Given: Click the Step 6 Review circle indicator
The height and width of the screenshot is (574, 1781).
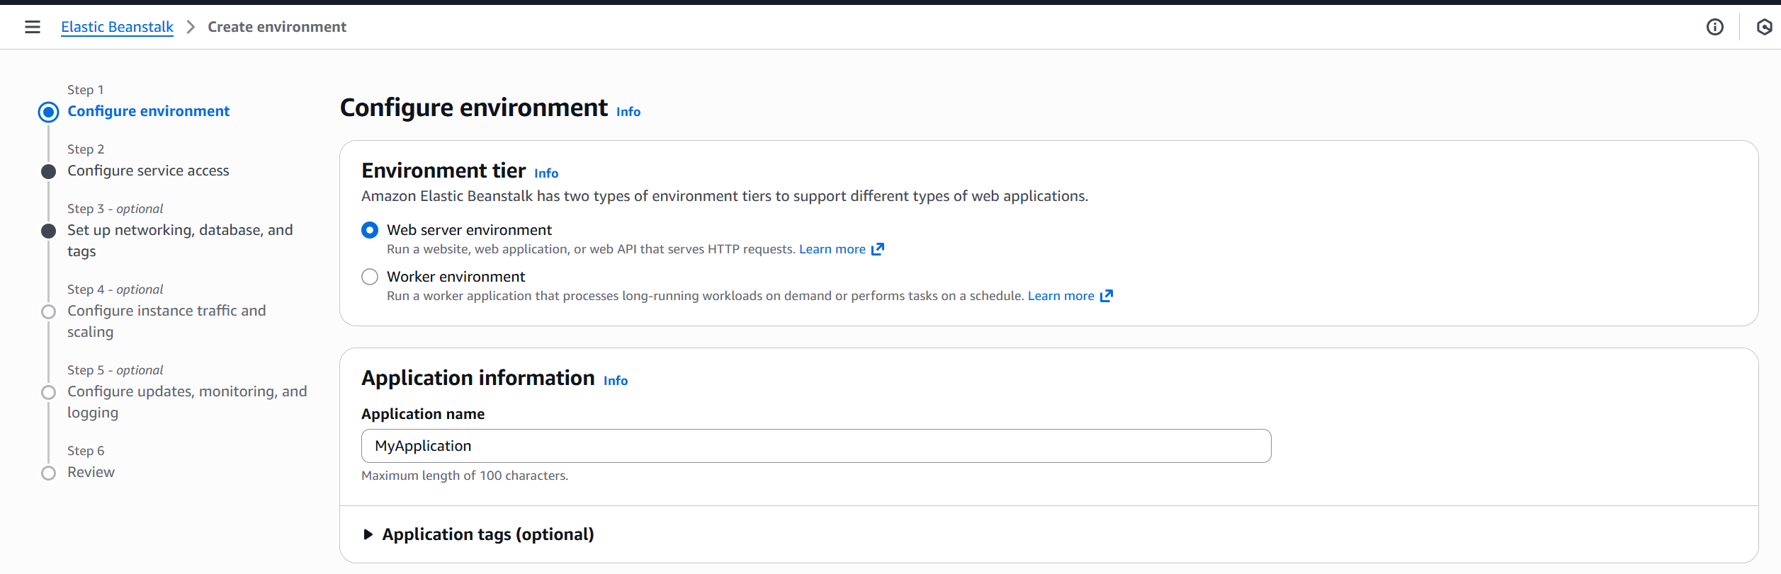Looking at the screenshot, I should click(x=48, y=473).
